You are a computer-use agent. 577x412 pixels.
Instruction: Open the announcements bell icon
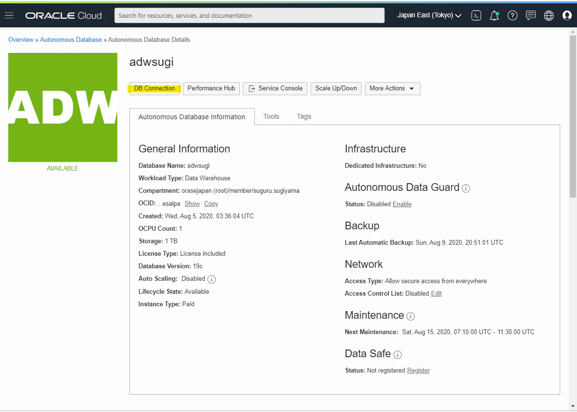(494, 15)
